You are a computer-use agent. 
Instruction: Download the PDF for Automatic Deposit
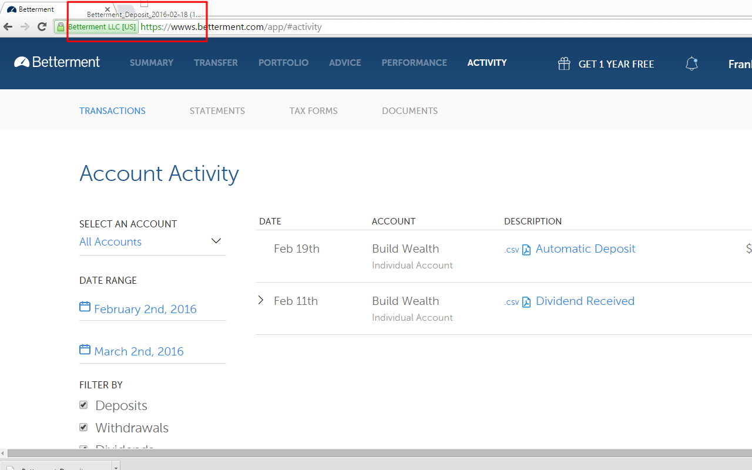(526, 250)
